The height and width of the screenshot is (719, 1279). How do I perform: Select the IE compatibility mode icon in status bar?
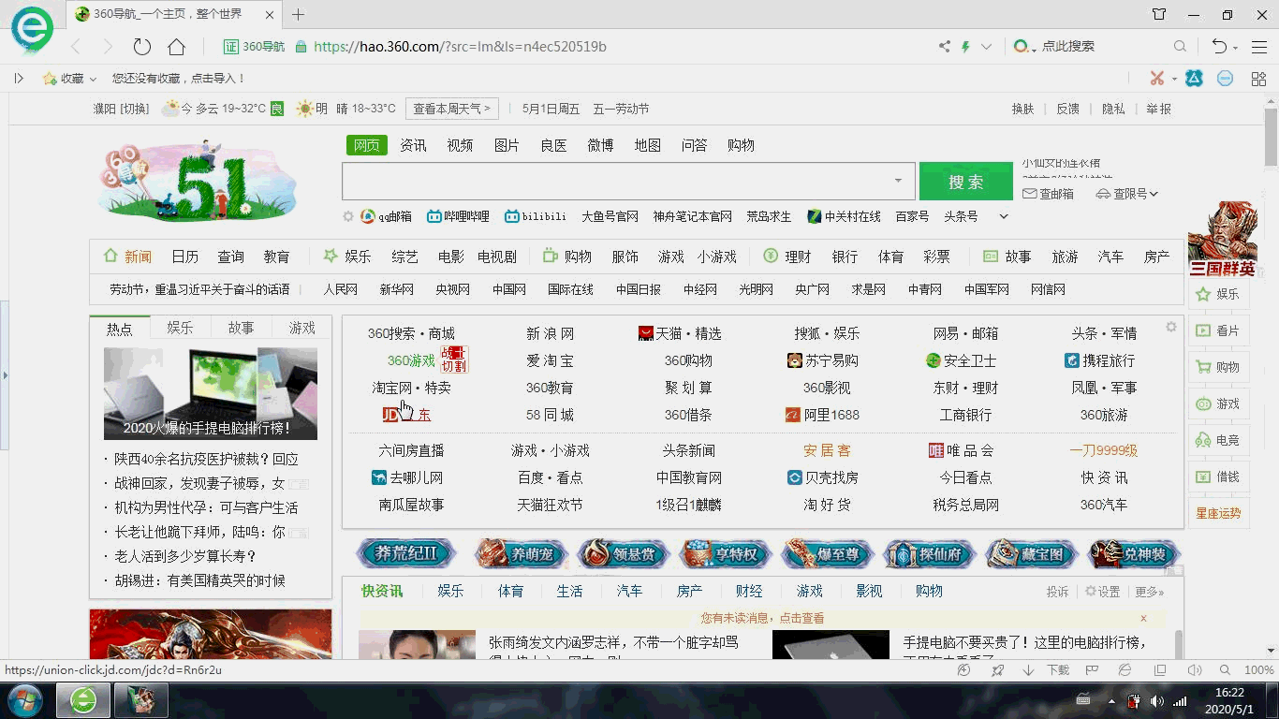[x=1124, y=670]
